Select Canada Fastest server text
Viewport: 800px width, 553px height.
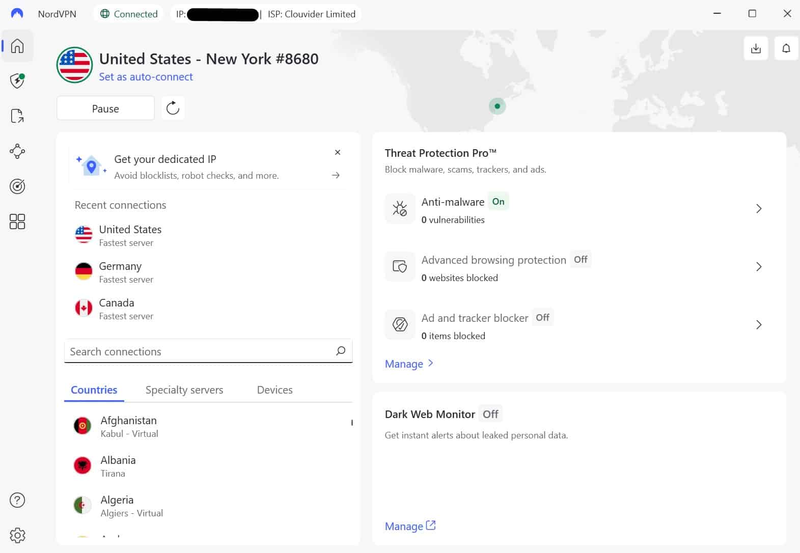126,316
